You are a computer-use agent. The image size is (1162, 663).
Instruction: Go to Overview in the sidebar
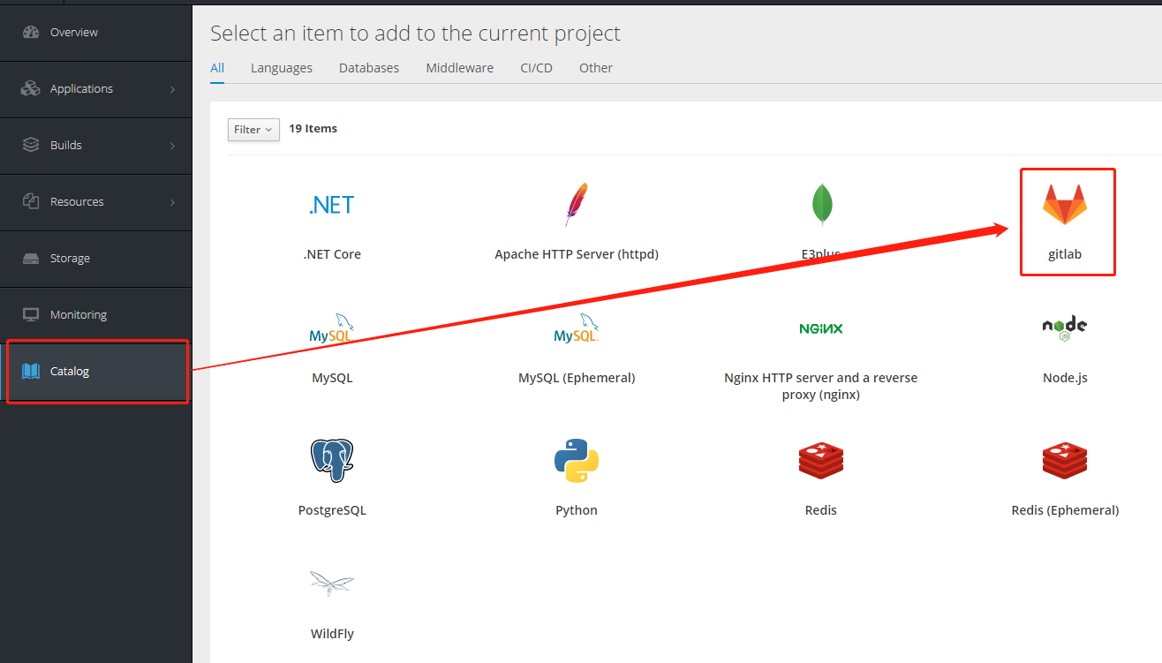pyautogui.click(x=74, y=33)
